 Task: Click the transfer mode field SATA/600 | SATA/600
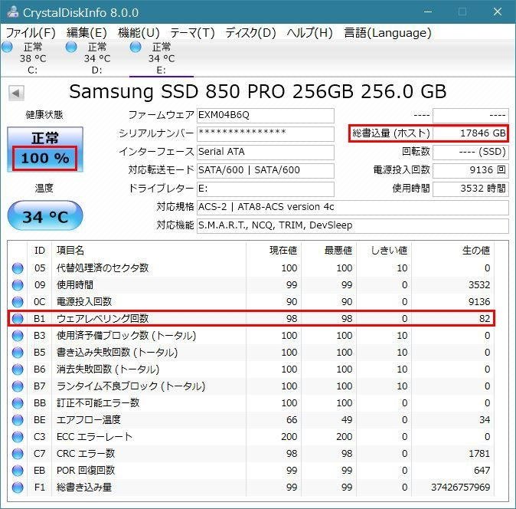point(266,171)
